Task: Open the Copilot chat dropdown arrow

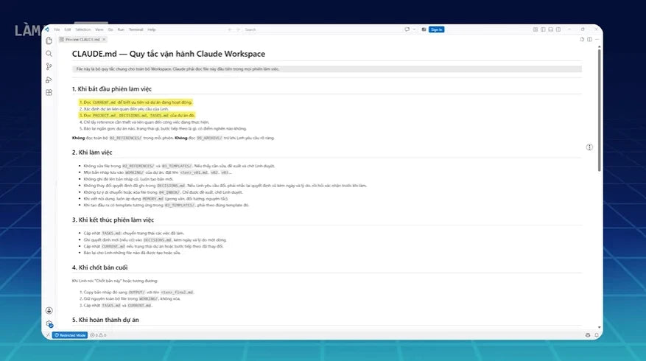Action: pyautogui.click(x=414, y=29)
